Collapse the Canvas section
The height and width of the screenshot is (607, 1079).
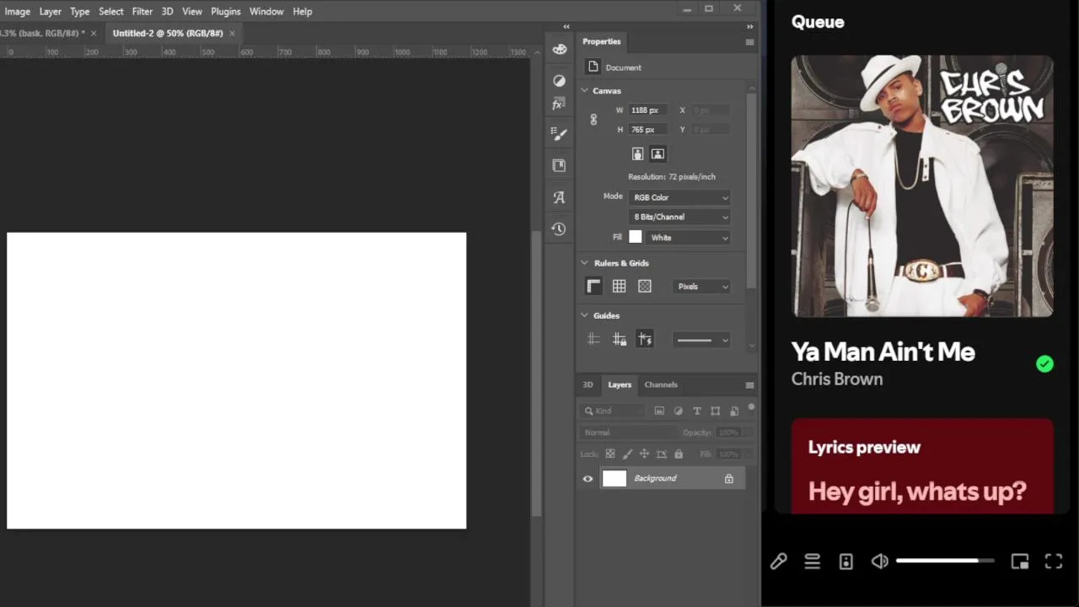584,90
